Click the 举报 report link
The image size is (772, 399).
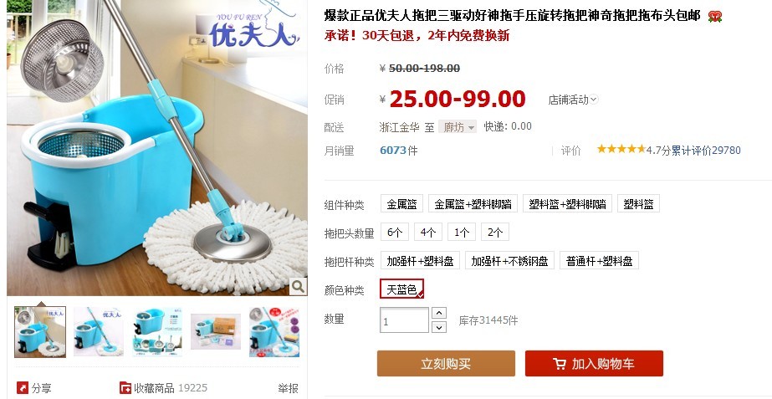(x=288, y=388)
